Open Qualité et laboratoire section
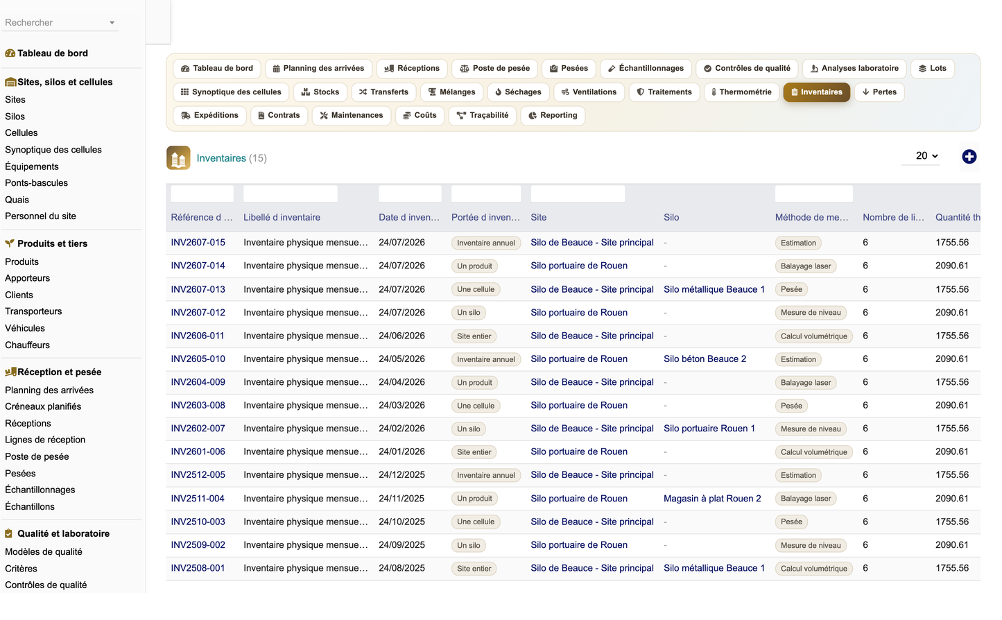Screen dimensions: 1002x620 pos(63,534)
